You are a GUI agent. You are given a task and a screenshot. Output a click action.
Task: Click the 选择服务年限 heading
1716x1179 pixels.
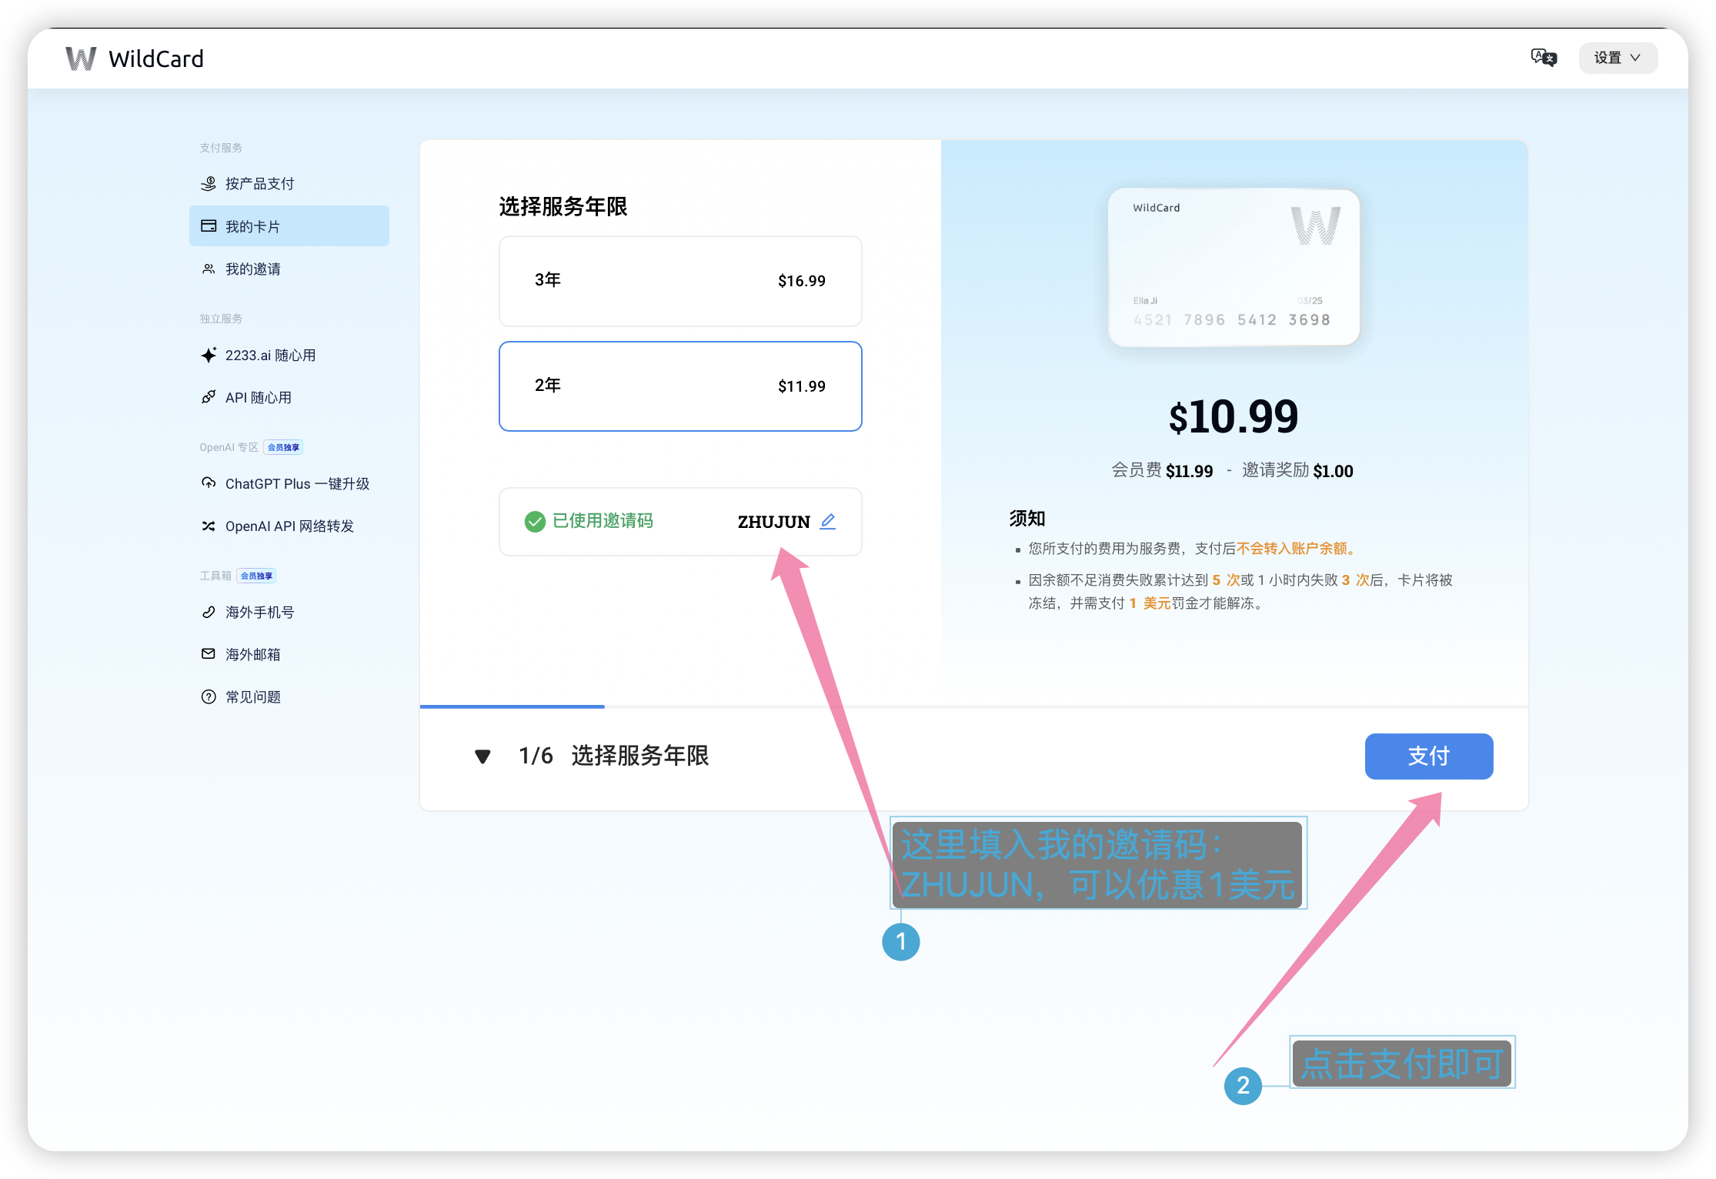point(563,206)
